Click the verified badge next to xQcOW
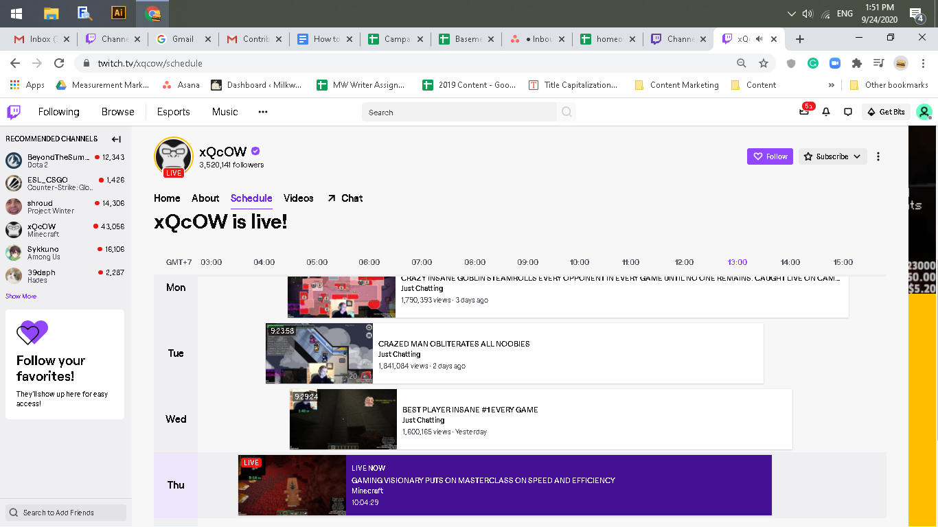 coord(255,151)
